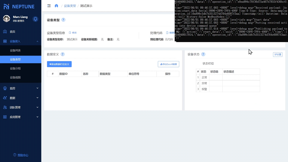This screenshot has height=162, width=288.
Task: Click the Neptune logo icon
Action: click(x=6, y=6)
